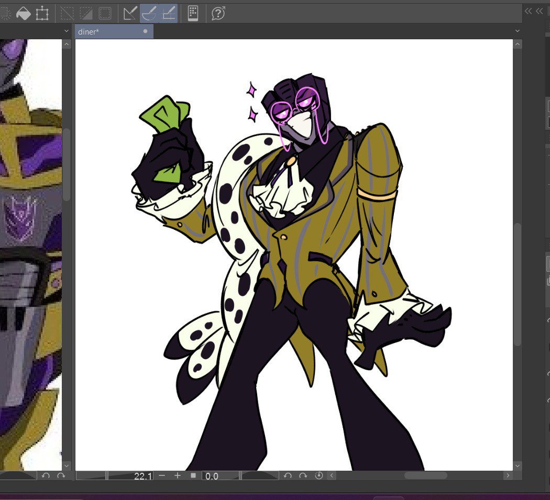Undo the last action with undo arrow

288,476
